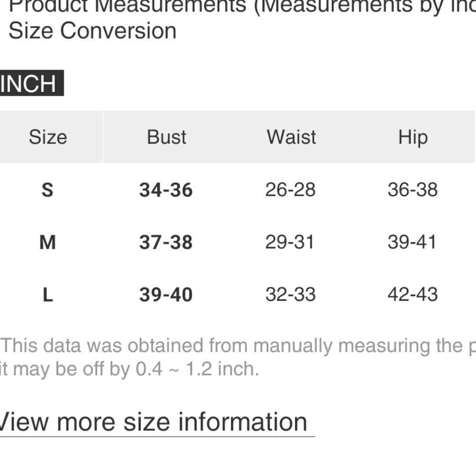Image resolution: width=476 pixels, height=476 pixels.
Task: Click bust value 34-36
Action: pos(166,190)
